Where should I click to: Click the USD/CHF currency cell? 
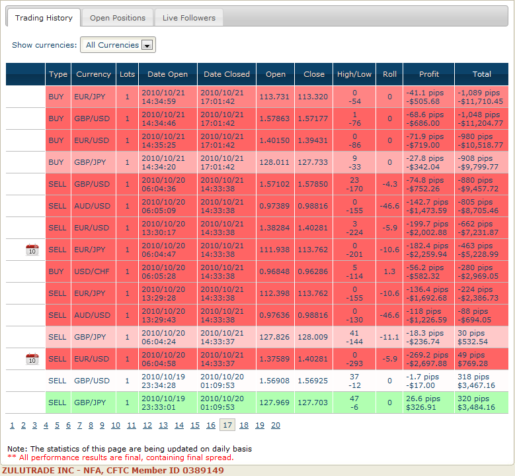click(x=94, y=271)
